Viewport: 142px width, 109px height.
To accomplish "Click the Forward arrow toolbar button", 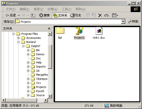I will (24, 15).
